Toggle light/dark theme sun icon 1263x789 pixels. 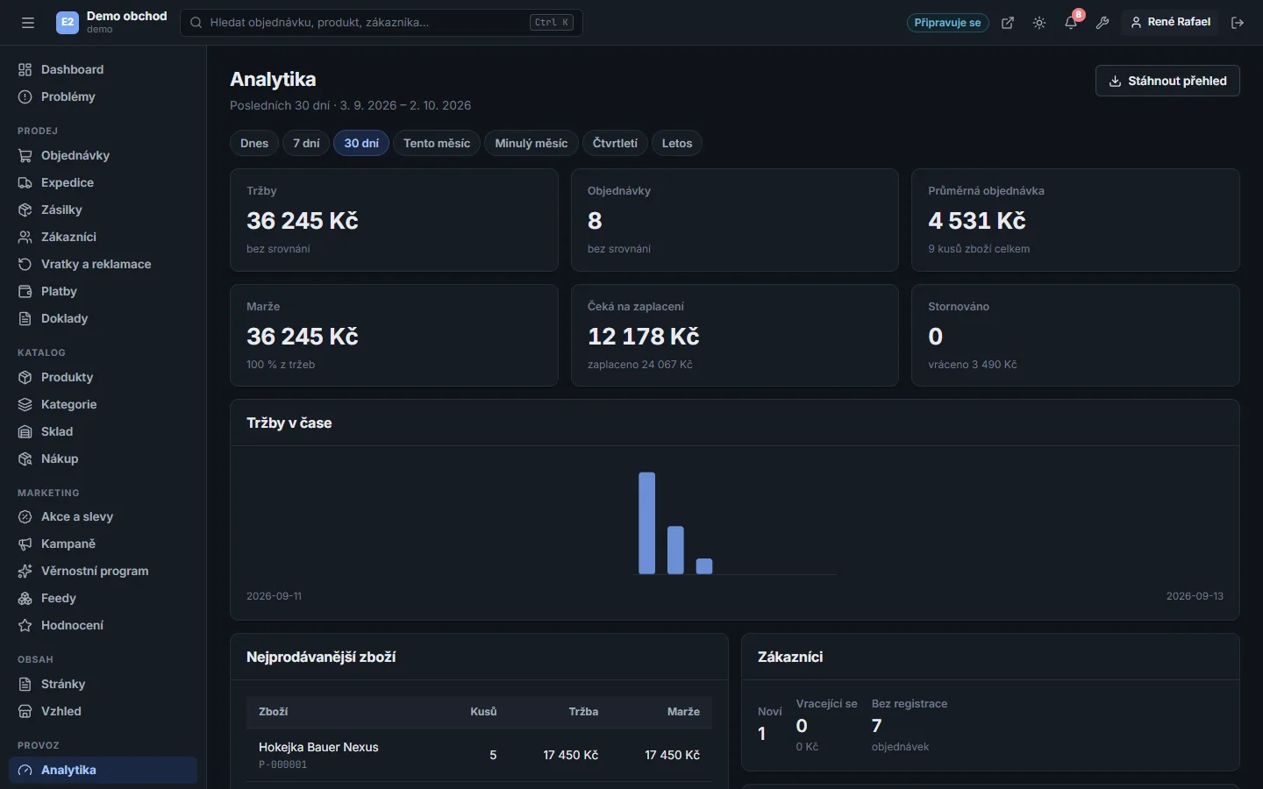pyautogui.click(x=1039, y=23)
